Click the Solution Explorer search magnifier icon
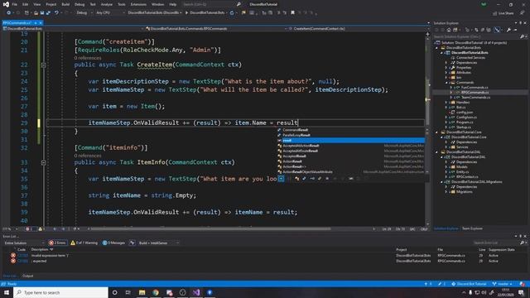530x298 pixels. 523,36
